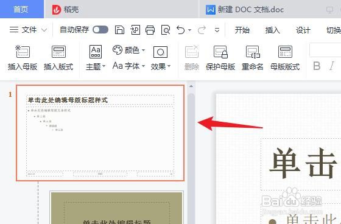Expand the 效果 dropdown arrow

[169, 66]
